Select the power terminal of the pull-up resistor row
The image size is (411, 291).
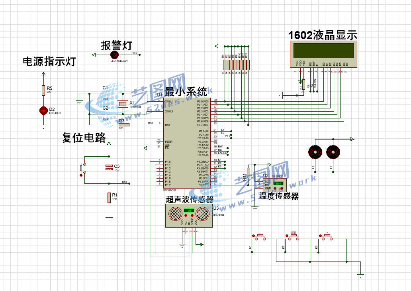(216, 46)
